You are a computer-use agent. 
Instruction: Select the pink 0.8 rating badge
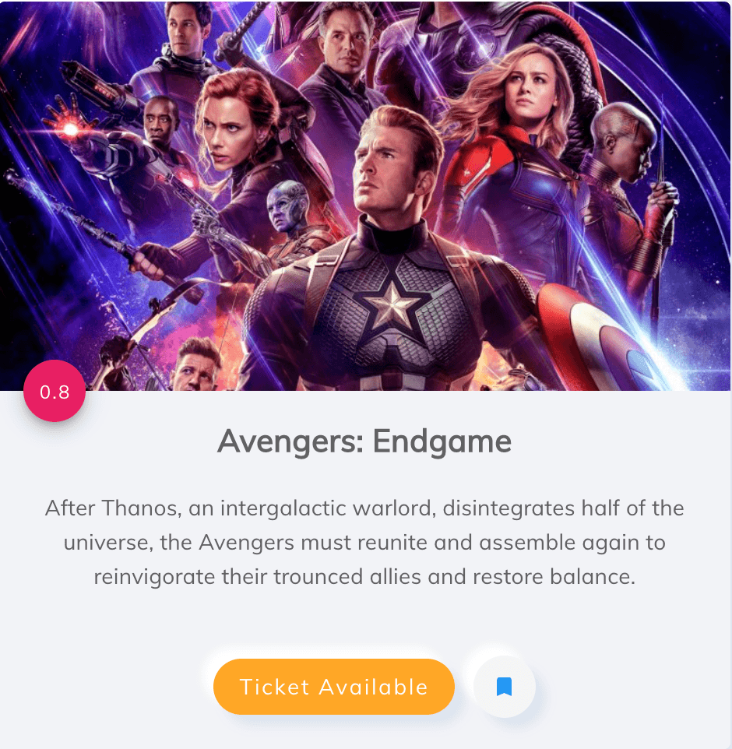click(x=55, y=391)
